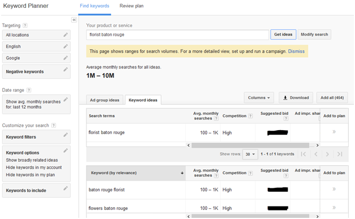Click Hide keywords in my account
The height and width of the screenshot is (219, 355).
coord(34,168)
